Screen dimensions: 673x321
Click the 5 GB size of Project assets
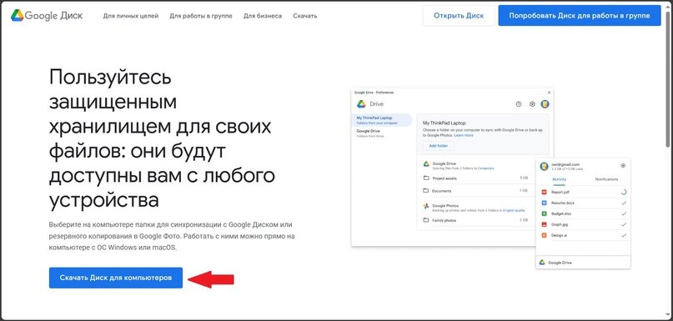click(524, 178)
